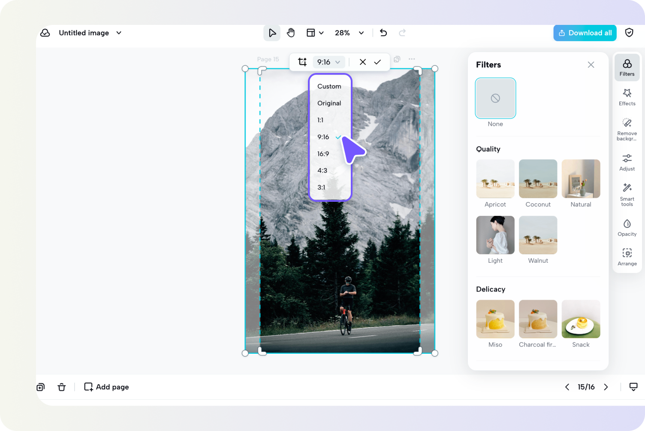This screenshot has width=645, height=431.
Task: Apply the Apricot filter
Action: tap(495, 179)
